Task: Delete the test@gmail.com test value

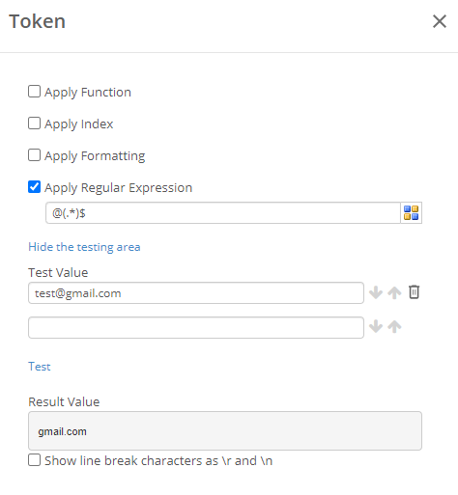Action: (414, 292)
